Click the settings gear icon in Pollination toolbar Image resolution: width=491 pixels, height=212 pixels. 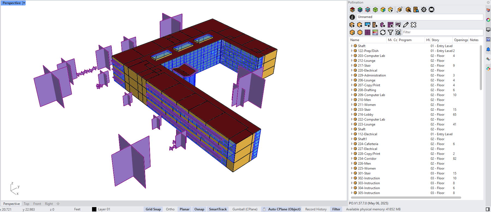424,10
